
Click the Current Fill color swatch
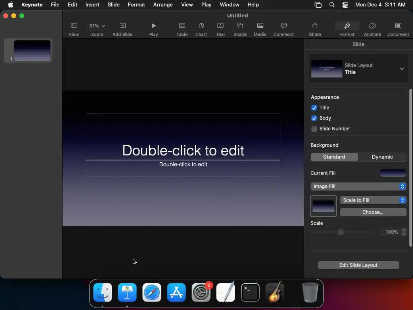click(393, 173)
